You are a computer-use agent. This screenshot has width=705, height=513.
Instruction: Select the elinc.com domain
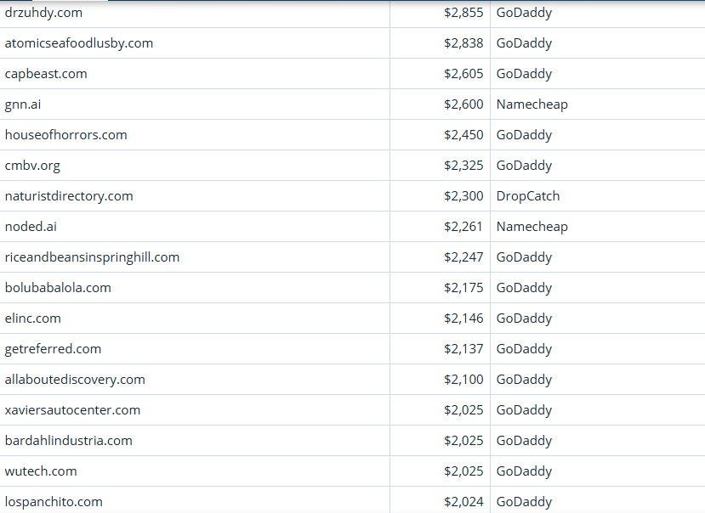(x=33, y=319)
